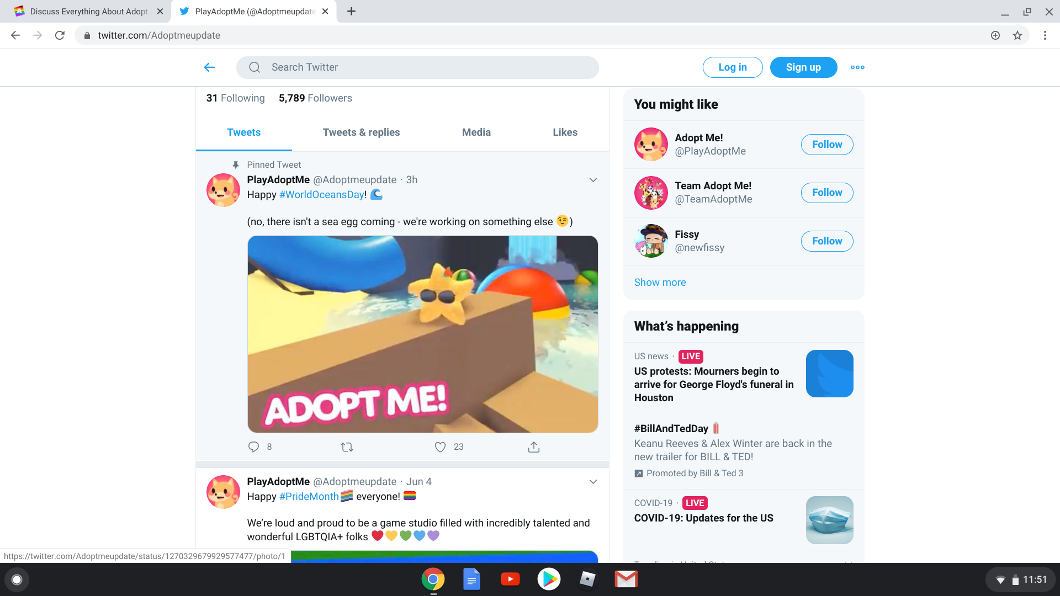This screenshot has height=596, width=1060.
Task: Open the Tweets & replies tab
Action: click(x=361, y=132)
